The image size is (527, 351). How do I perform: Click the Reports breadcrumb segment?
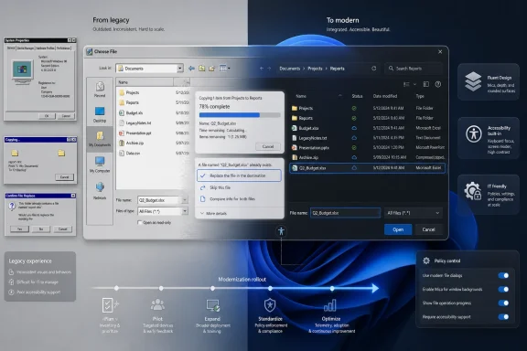(337, 69)
